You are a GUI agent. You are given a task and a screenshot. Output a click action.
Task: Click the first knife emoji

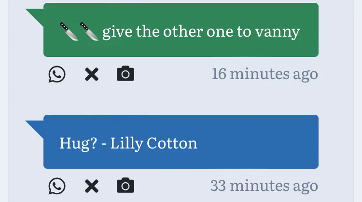pos(69,32)
